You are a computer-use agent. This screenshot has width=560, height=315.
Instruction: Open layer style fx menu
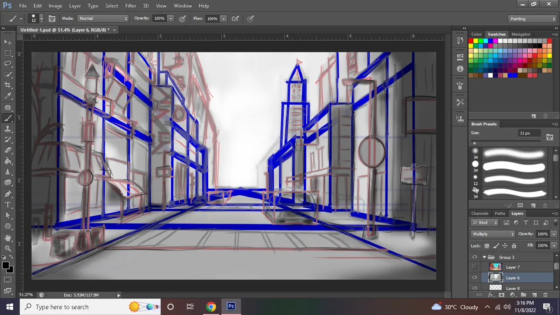click(x=490, y=295)
